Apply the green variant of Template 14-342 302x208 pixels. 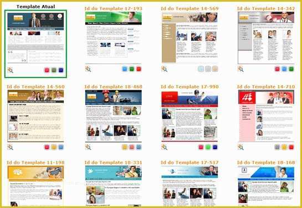(291, 69)
